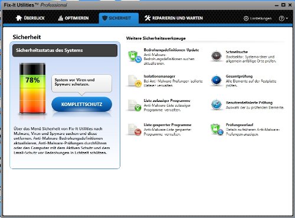
Task: Click the Isolationsmanager file icon
Action: (x=135, y=81)
